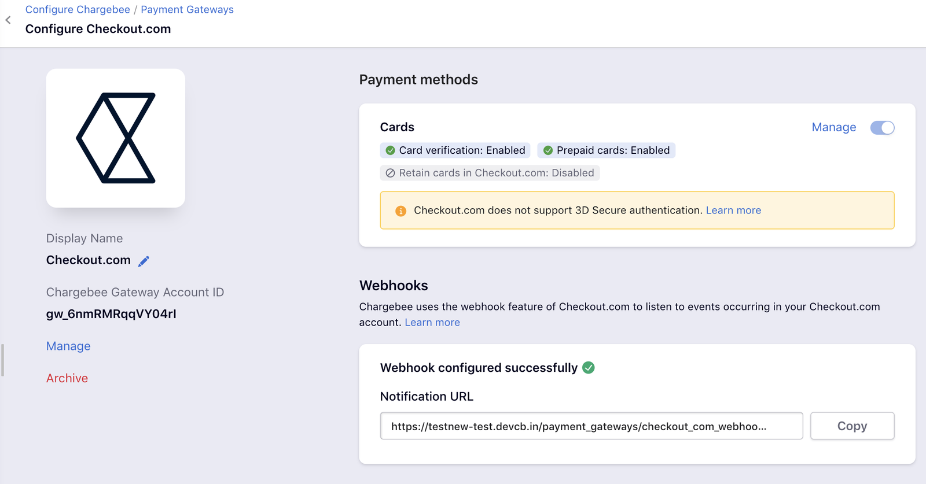
Task: Click the Display Name label
Action: tap(84, 238)
